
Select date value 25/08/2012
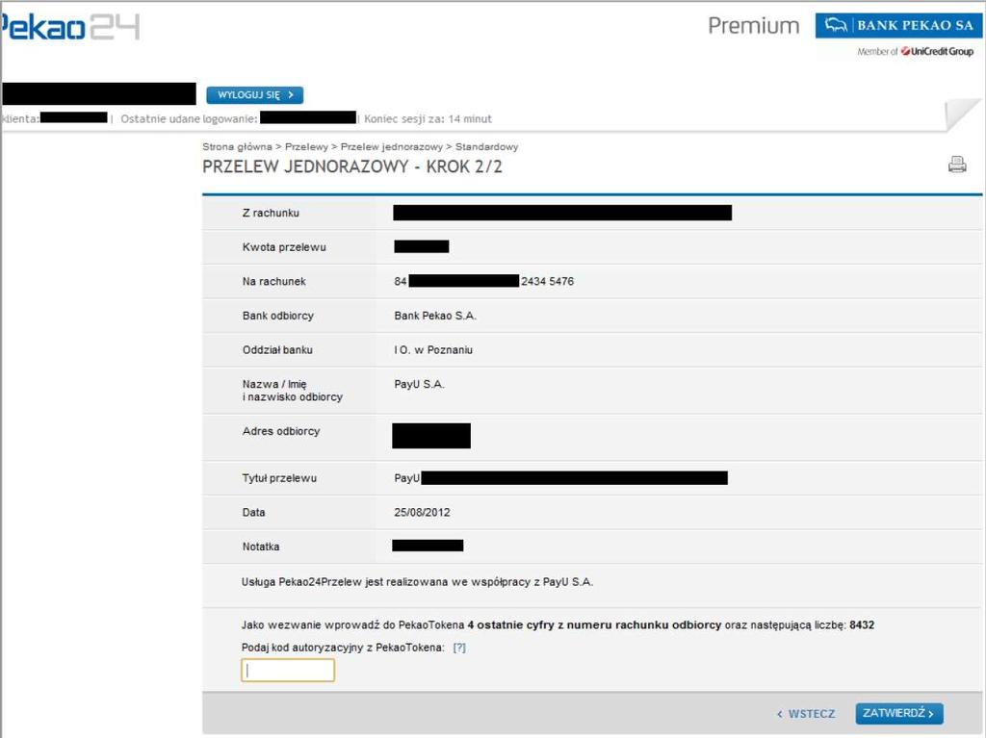pyautogui.click(x=422, y=512)
